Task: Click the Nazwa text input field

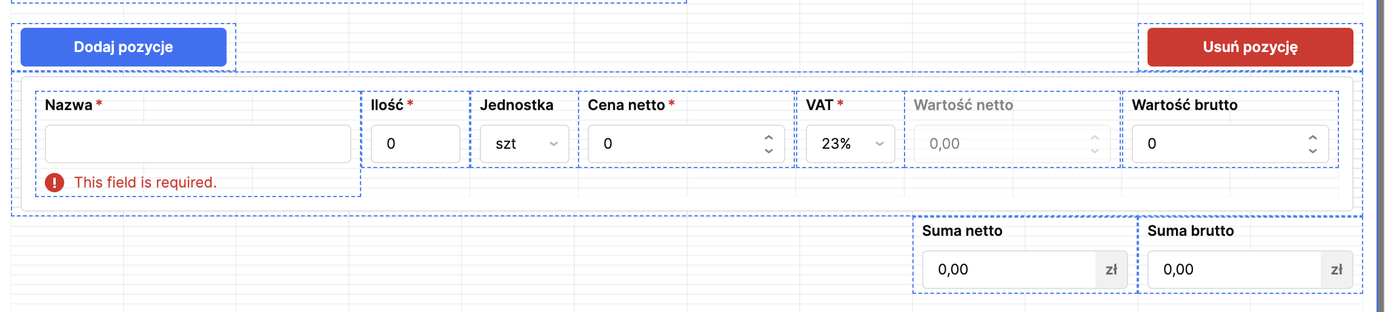Action: point(198,144)
